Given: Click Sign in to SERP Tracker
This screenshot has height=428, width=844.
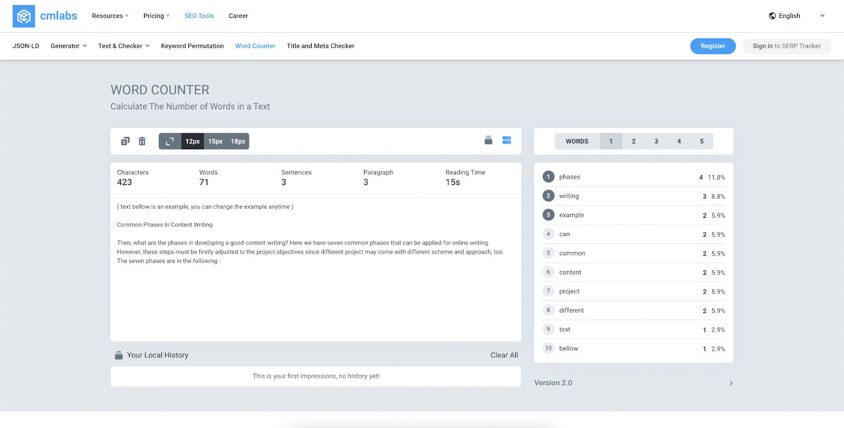Looking at the screenshot, I should pyautogui.click(x=787, y=46).
